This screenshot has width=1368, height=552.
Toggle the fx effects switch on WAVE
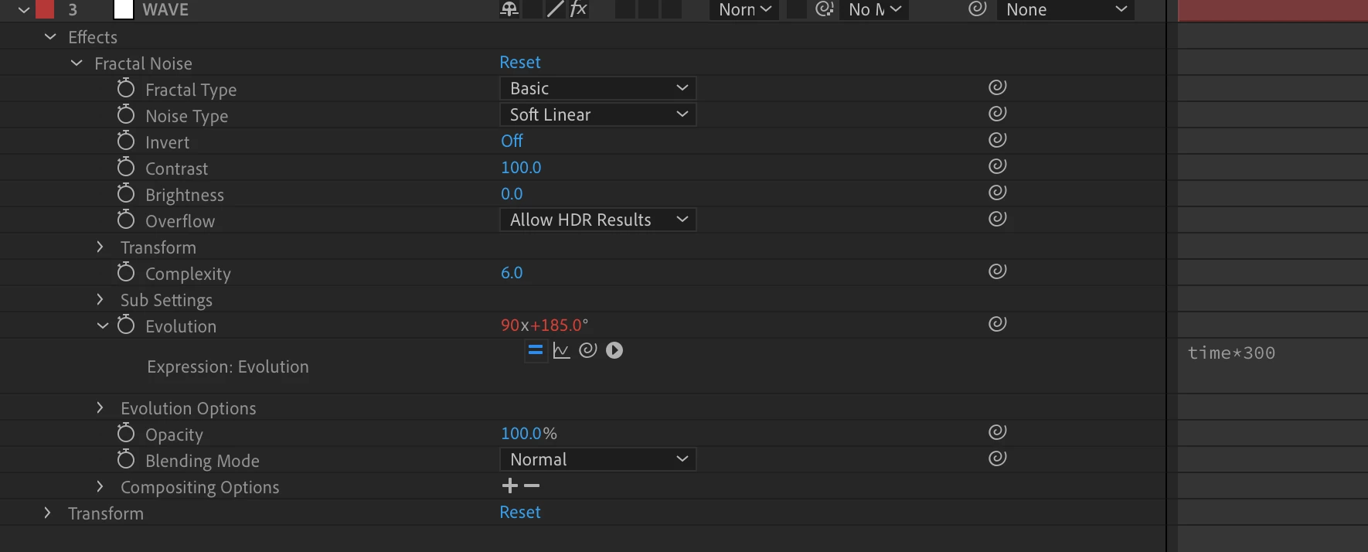(579, 9)
